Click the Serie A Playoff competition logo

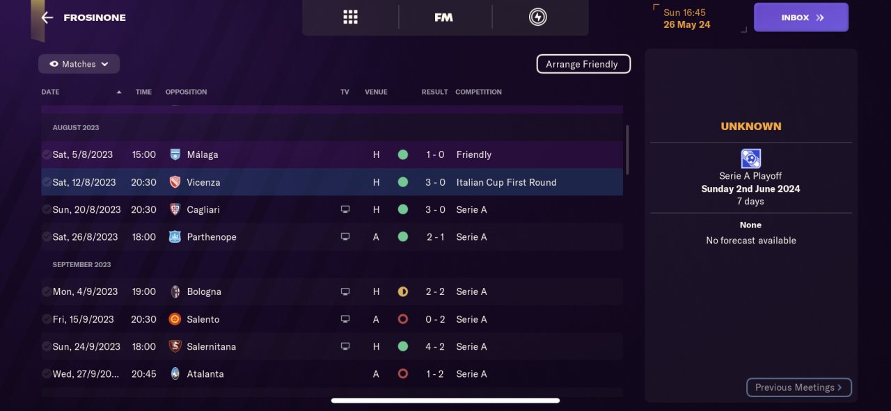(x=751, y=159)
